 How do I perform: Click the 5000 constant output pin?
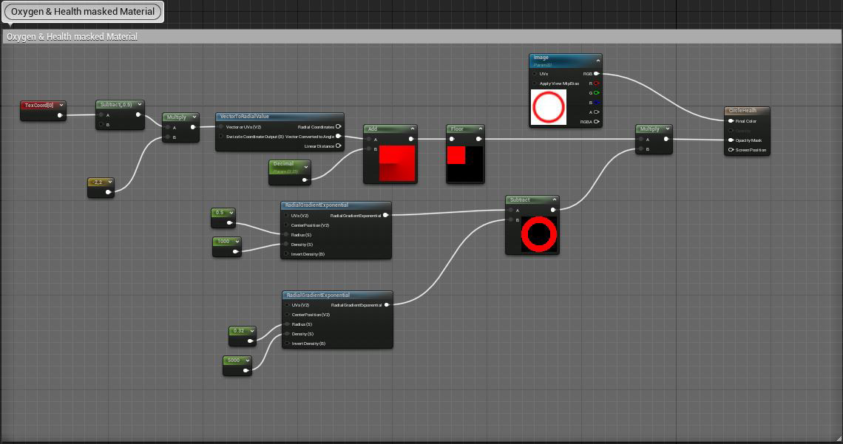pos(246,370)
